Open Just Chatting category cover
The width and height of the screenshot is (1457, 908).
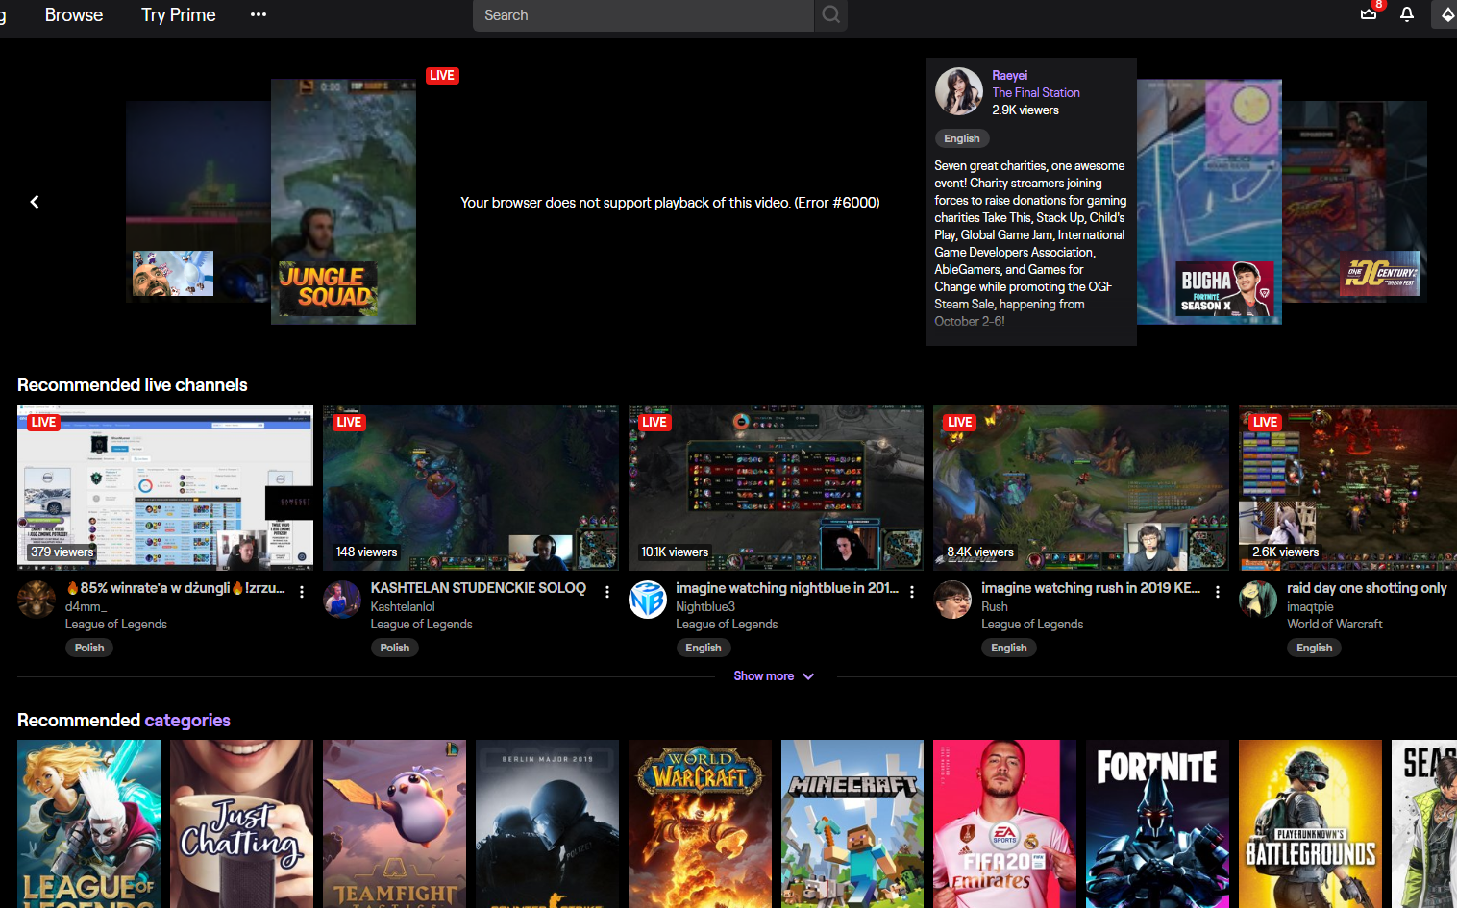[x=241, y=824]
